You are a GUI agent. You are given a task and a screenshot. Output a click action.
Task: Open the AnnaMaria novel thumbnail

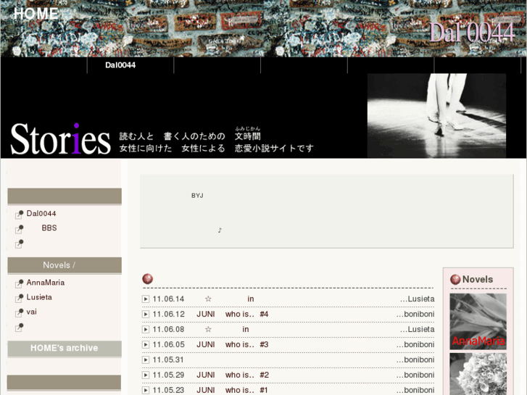tap(478, 321)
